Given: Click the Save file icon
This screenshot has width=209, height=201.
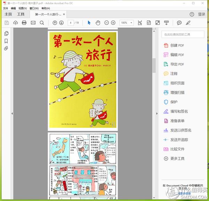Looking at the screenshot, I should pos(7,23).
